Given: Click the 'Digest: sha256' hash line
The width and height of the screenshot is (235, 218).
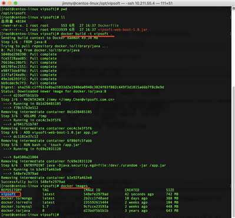Looking at the screenshot, I should point(82,87).
